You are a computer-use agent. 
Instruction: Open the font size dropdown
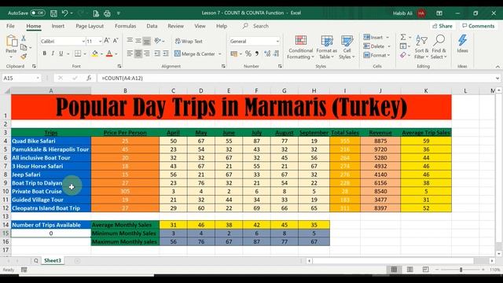pos(100,42)
